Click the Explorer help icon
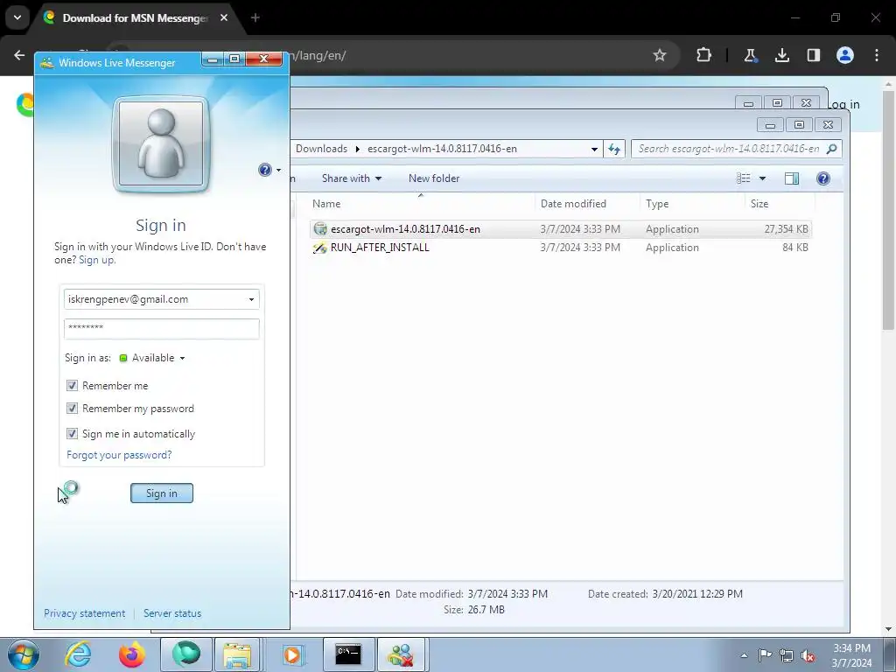The height and width of the screenshot is (672, 896). [x=822, y=178]
